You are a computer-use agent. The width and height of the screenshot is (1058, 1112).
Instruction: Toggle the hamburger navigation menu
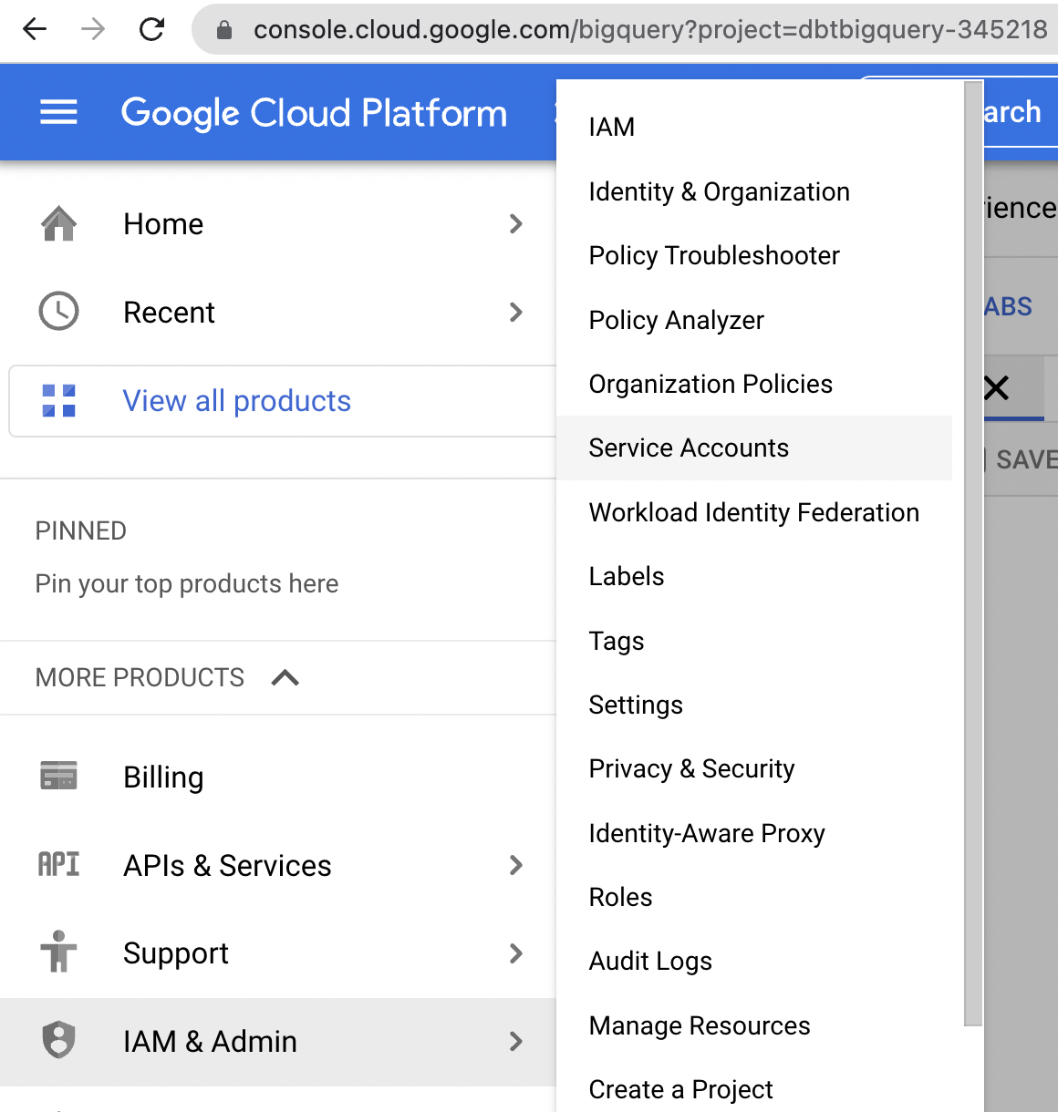pos(58,112)
